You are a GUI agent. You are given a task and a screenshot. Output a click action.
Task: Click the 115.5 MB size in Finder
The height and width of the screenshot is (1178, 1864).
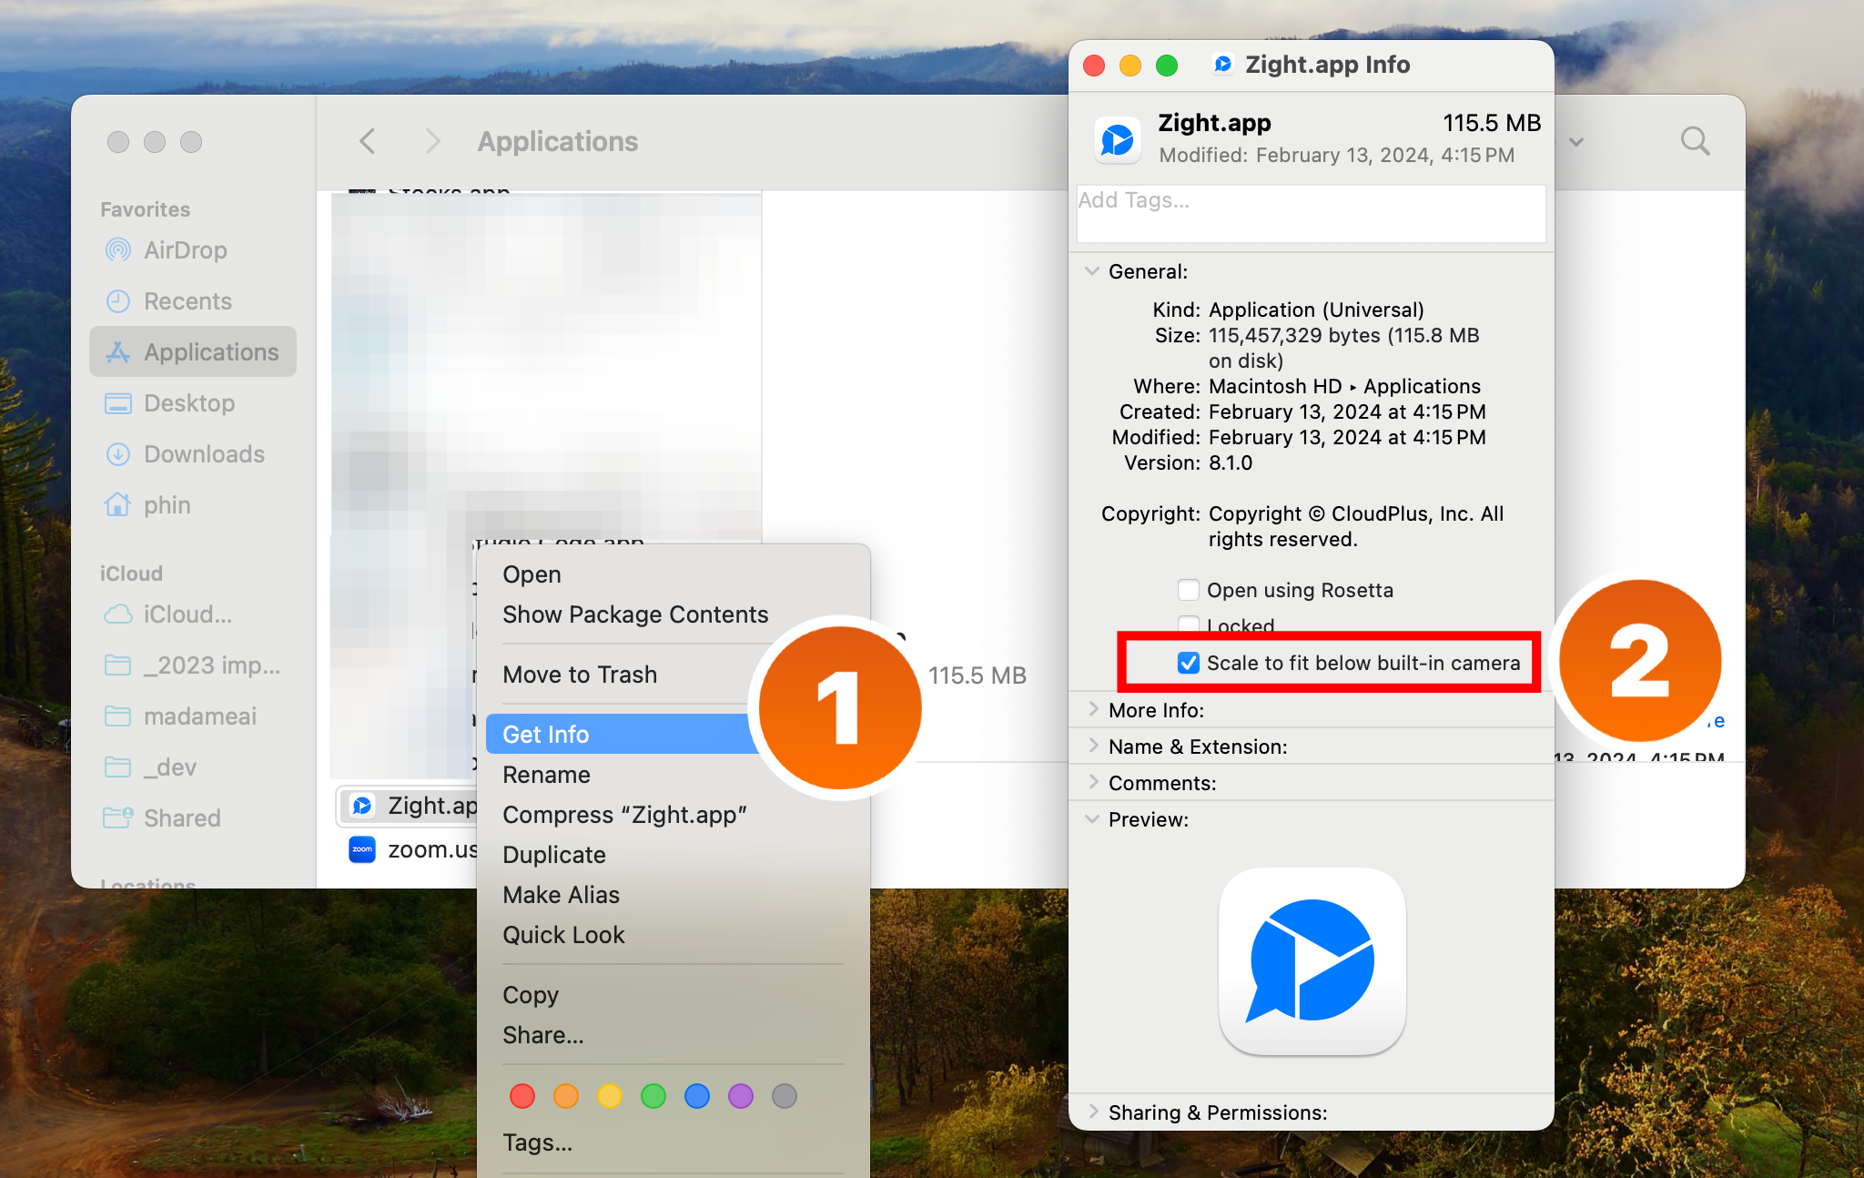[977, 675]
